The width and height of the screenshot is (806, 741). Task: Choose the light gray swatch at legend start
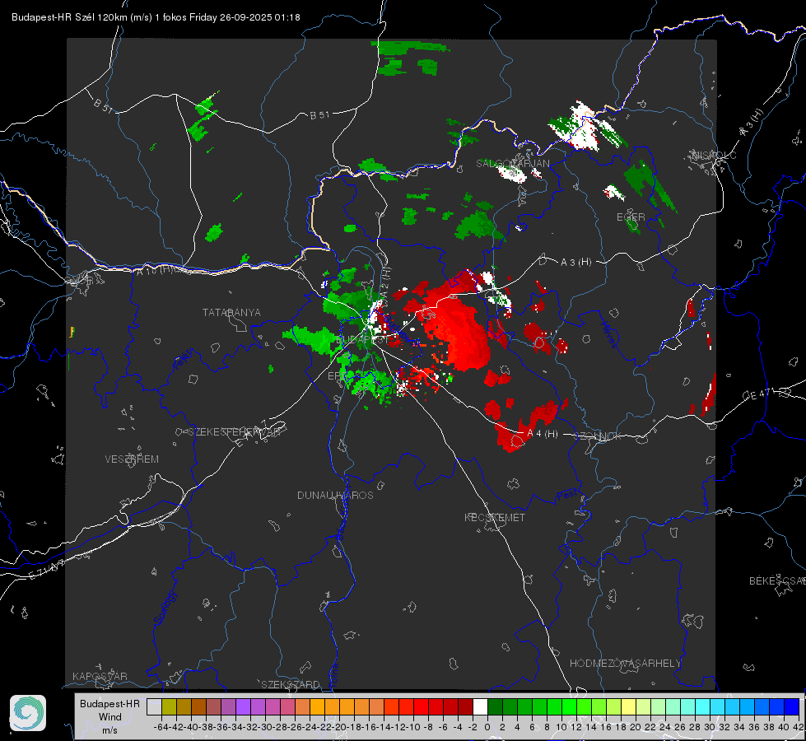coord(154,706)
